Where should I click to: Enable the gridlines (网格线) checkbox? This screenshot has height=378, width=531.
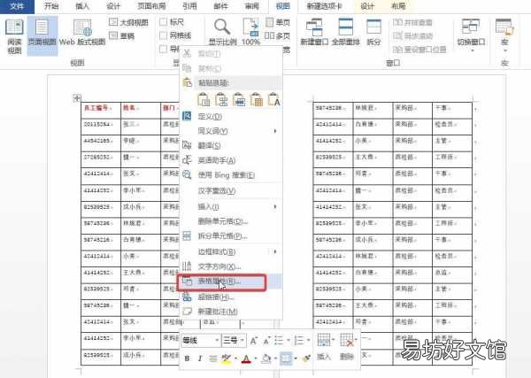pos(163,35)
